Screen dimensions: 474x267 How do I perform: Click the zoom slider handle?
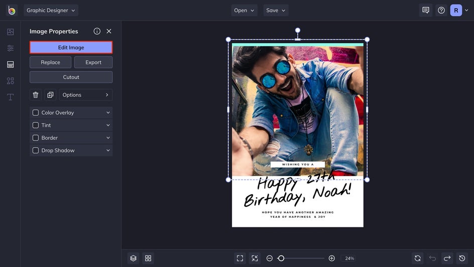click(x=281, y=258)
